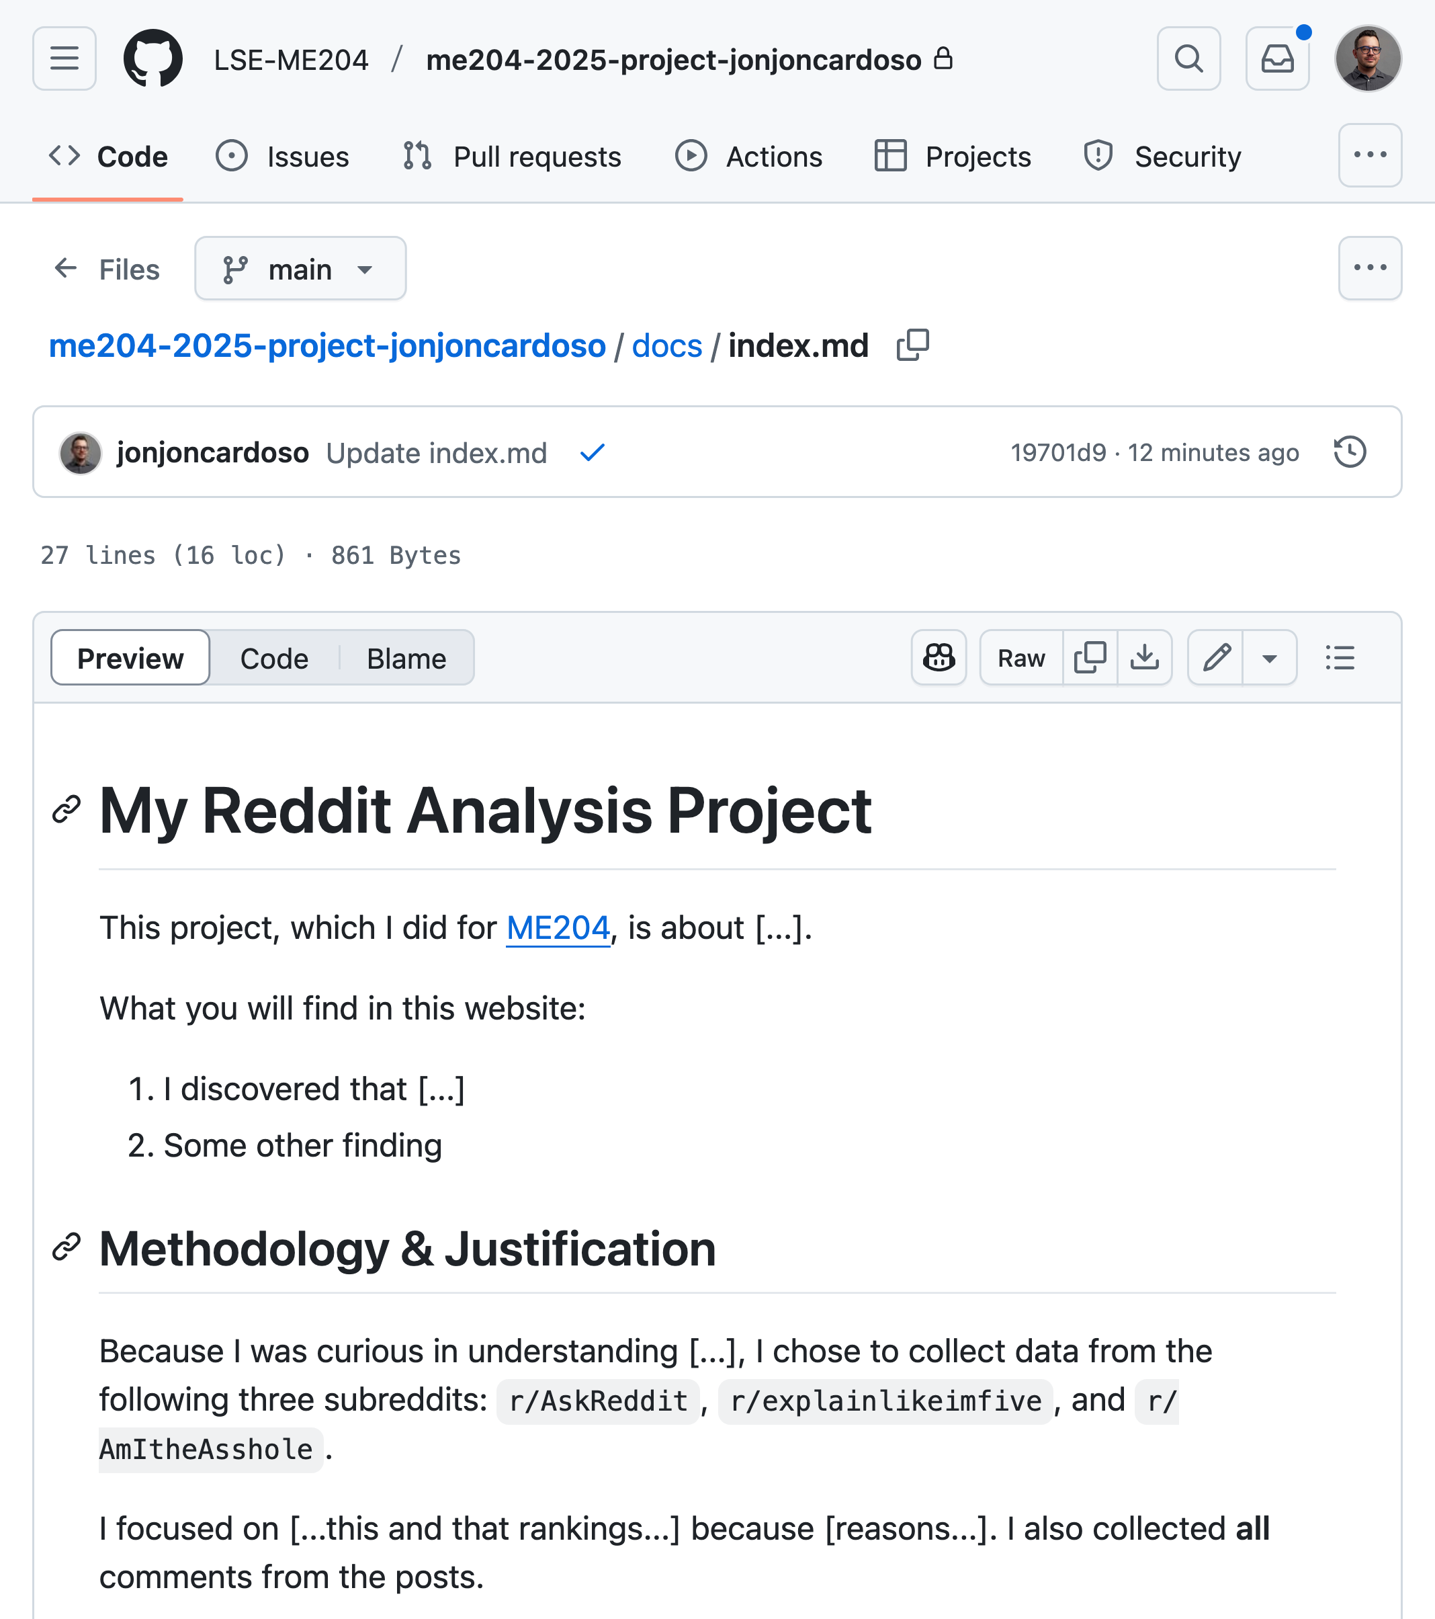This screenshot has height=1619, width=1435.
Task: Open the hamburger navigation menu
Action: (64, 58)
